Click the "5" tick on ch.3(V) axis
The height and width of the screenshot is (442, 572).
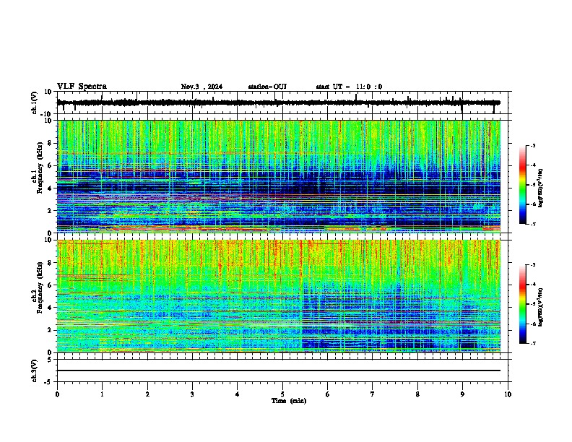click(51, 360)
